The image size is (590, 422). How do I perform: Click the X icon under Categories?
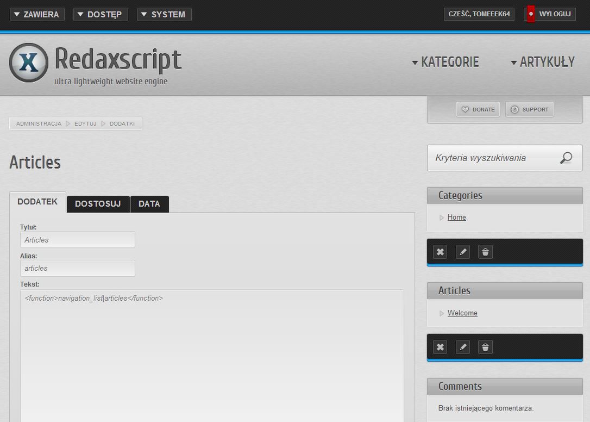pyautogui.click(x=440, y=252)
